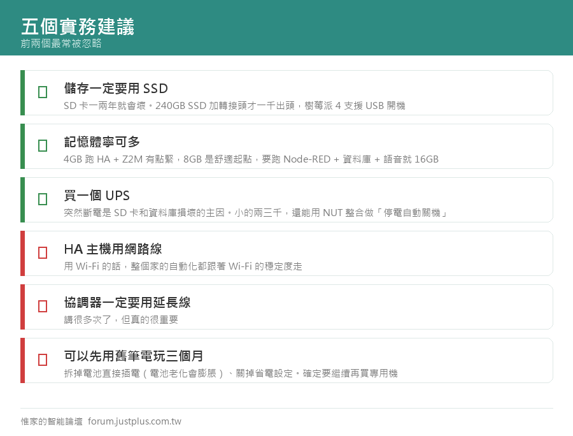
Task: Select the 可以先用舊筆電玩三個月 title
Action: 134,356
